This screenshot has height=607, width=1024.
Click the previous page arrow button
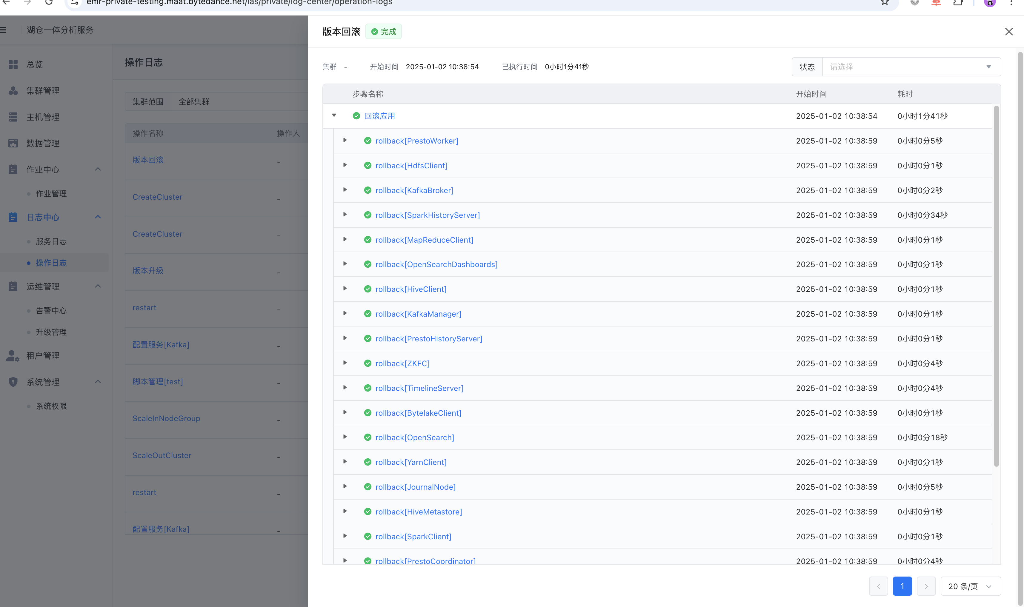pos(878,586)
